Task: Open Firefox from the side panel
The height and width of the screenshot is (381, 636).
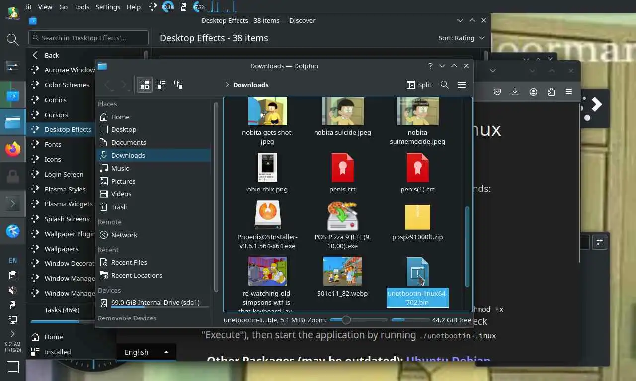Action: tap(13, 149)
